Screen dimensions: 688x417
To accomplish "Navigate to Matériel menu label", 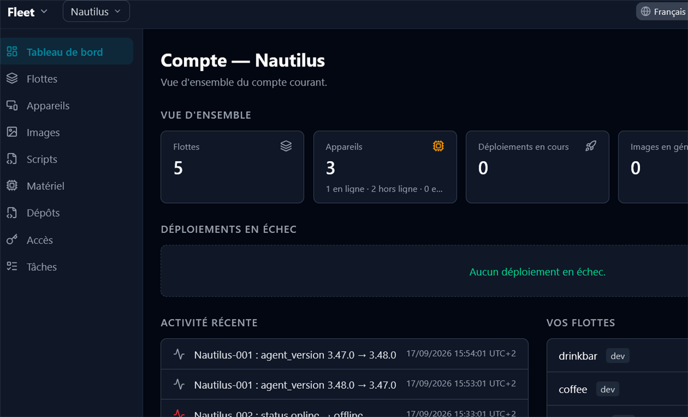I will (45, 186).
